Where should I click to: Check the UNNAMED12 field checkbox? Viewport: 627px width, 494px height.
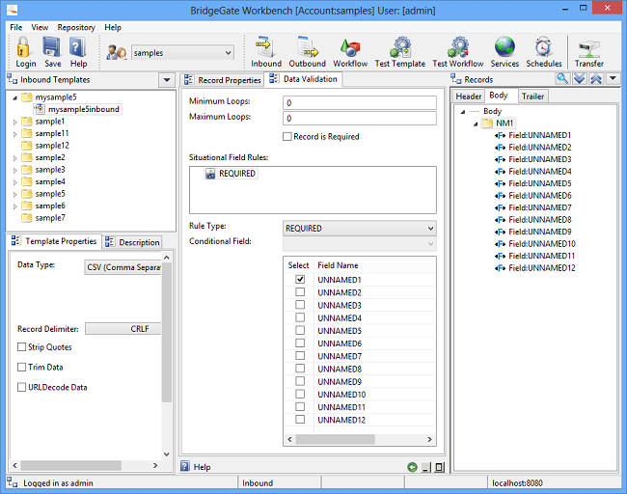300,419
